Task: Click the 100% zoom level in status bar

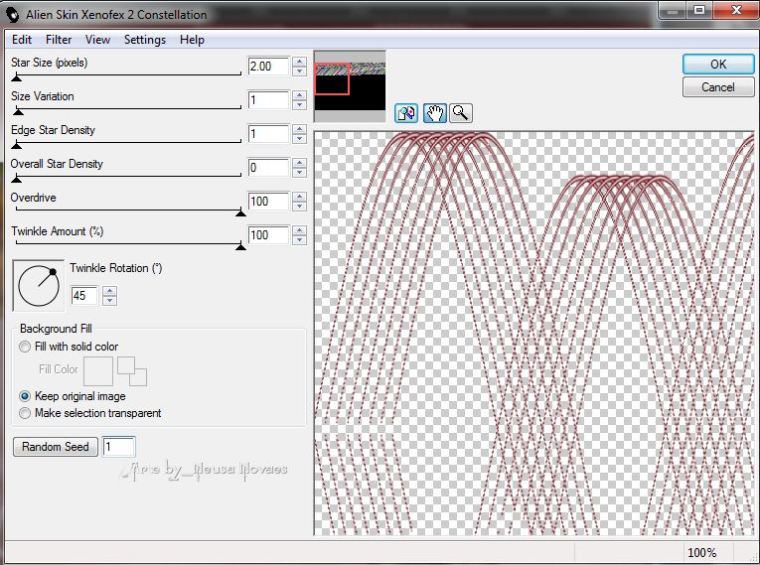Action: click(701, 553)
